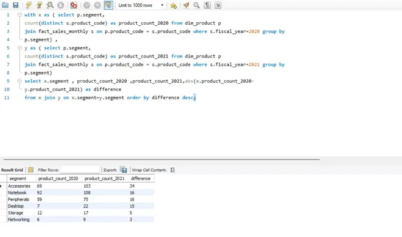Image resolution: width=402 pixels, height=237 pixels.
Task: Click the result grid view icon
Action: click(x=31, y=170)
